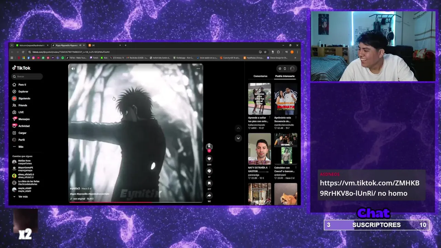Viewport: 441px width, 248px height.
Task: Open 'Coinciden con Coscu?' thumbnail
Action: point(286,149)
